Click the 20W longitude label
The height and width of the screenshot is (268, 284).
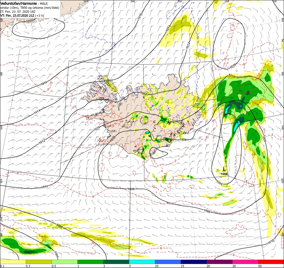tap(133, 1)
